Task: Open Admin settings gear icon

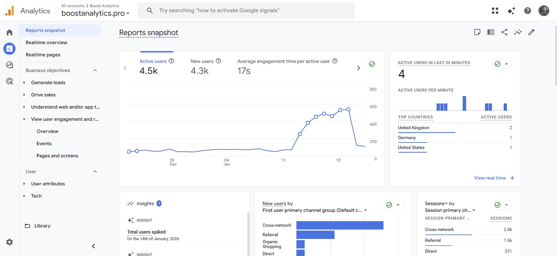Action: tap(9, 242)
